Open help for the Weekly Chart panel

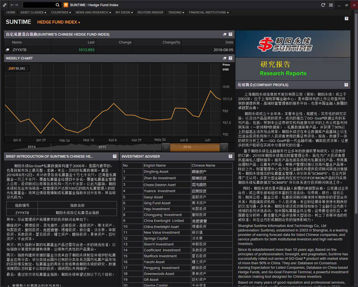pyautogui.click(x=230, y=58)
